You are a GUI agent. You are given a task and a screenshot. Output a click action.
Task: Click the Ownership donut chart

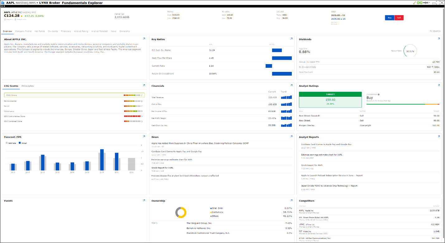click(181, 213)
